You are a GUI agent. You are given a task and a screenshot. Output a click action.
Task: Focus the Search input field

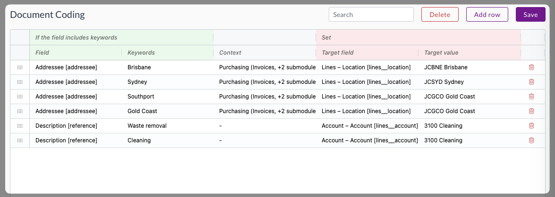point(371,15)
